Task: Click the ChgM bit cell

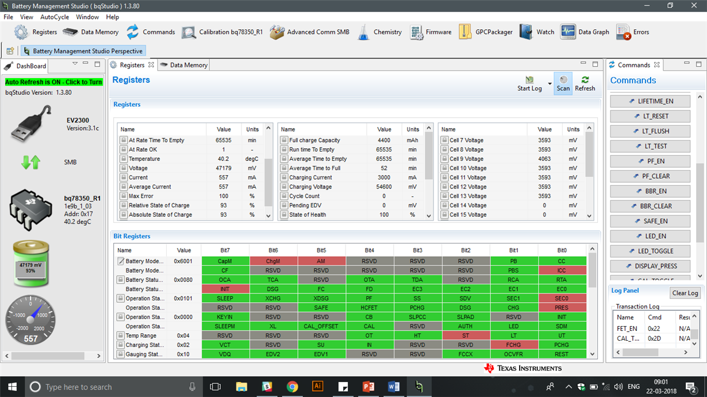Action: tap(273, 261)
